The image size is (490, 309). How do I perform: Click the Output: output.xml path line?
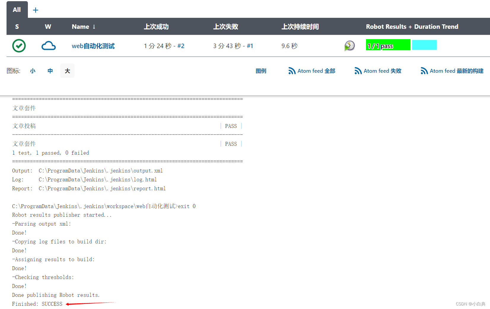coord(87,171)
